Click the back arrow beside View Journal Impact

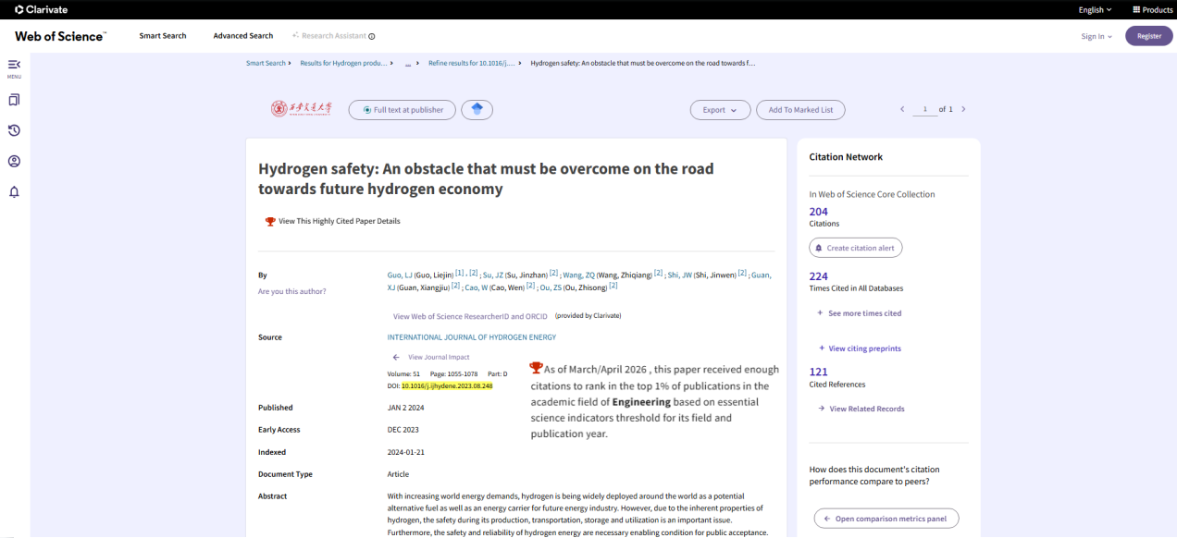point(396,357)
